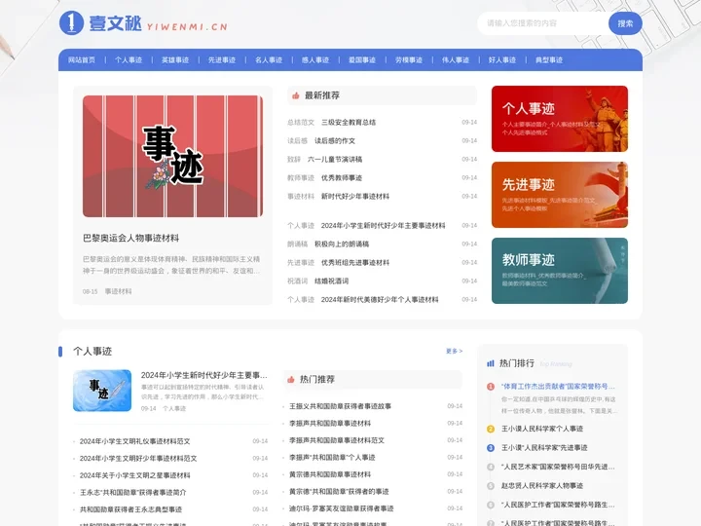Open 2024年小学生文明好少年事迹材料范文
The image size is (701, 526).
[138, 459]
